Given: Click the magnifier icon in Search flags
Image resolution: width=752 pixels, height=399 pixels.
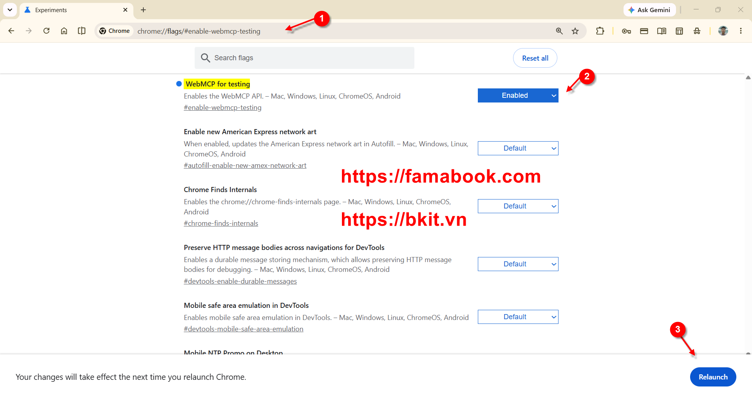Looking at the screenshot, I should [205, 58].
